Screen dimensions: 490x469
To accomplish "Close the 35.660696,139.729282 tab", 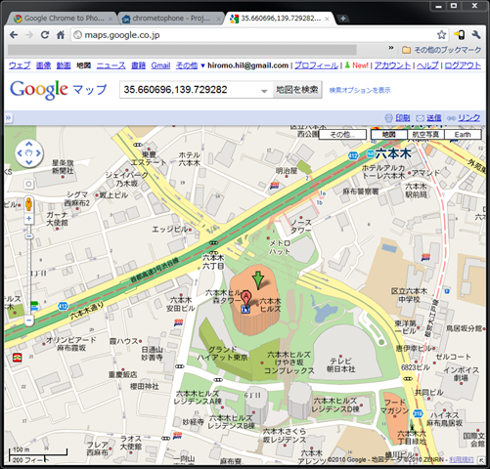I will coord(327,19).
